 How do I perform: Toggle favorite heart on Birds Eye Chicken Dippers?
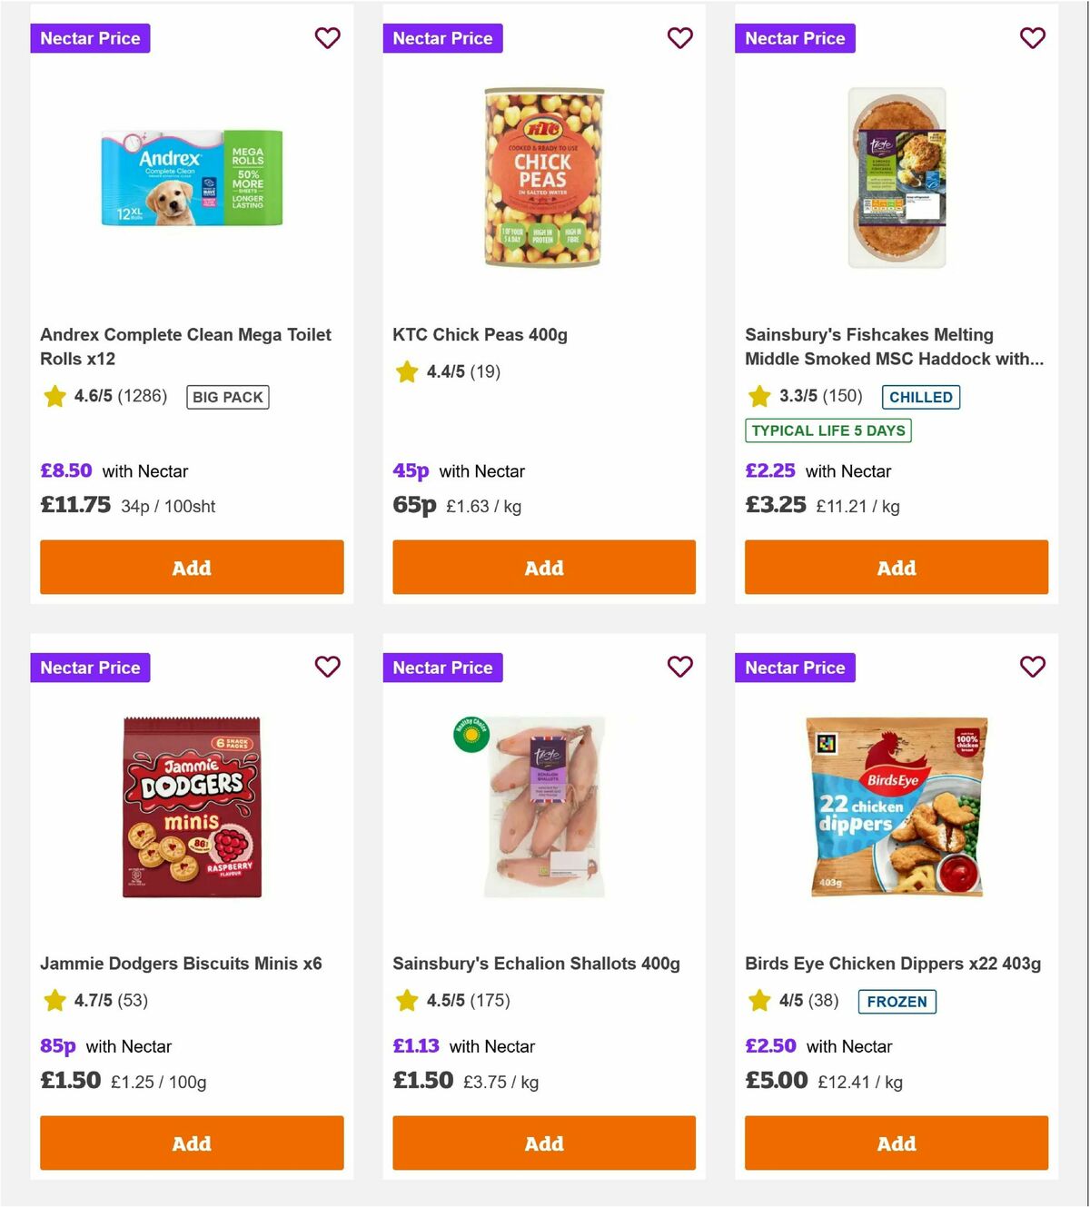1032,667
